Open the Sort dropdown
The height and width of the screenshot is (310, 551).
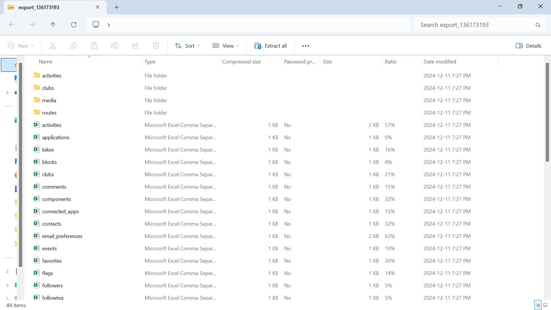point(187,46)
